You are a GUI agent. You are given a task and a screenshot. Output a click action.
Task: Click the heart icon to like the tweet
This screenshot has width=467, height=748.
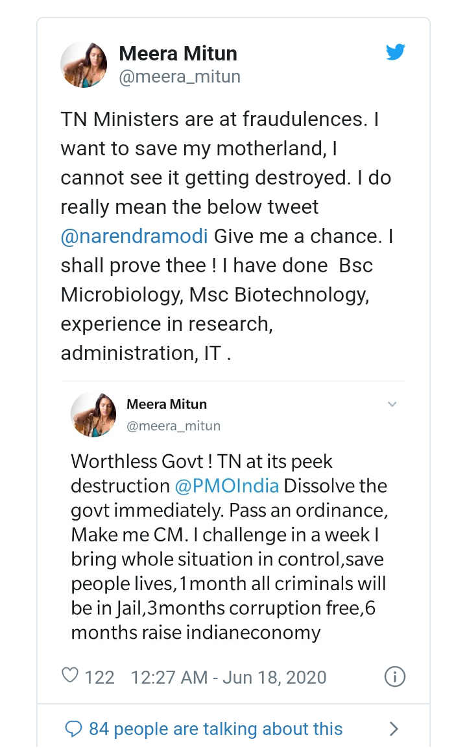click(70, 676)
